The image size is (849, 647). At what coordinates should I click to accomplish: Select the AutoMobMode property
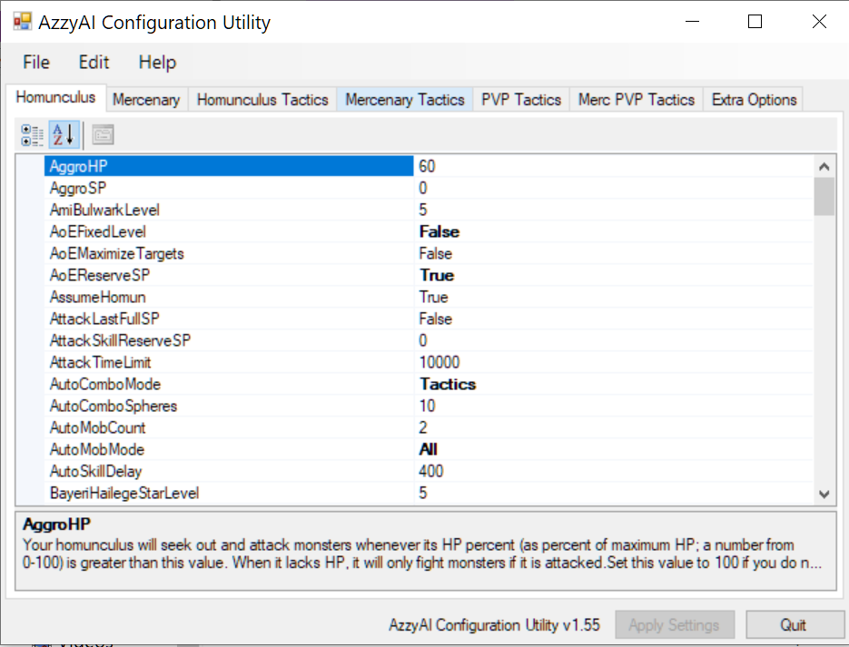[x=229, y=449]
